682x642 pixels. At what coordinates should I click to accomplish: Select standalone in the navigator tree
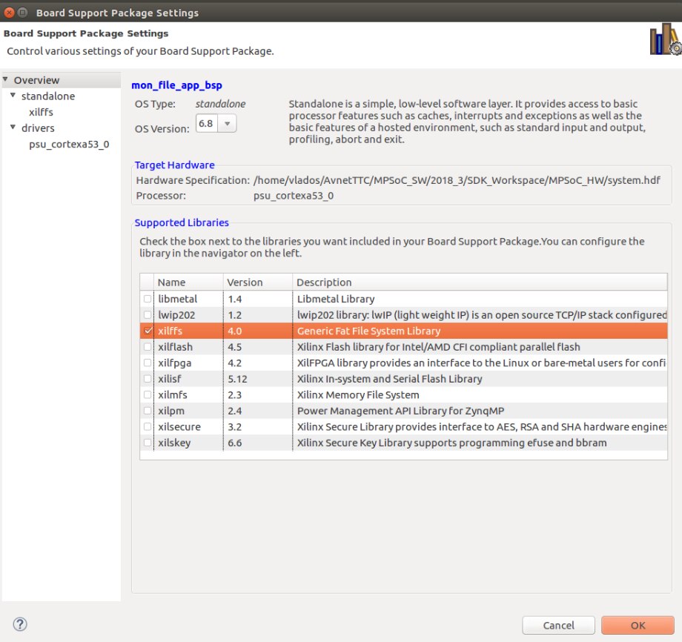pos(48,96)
